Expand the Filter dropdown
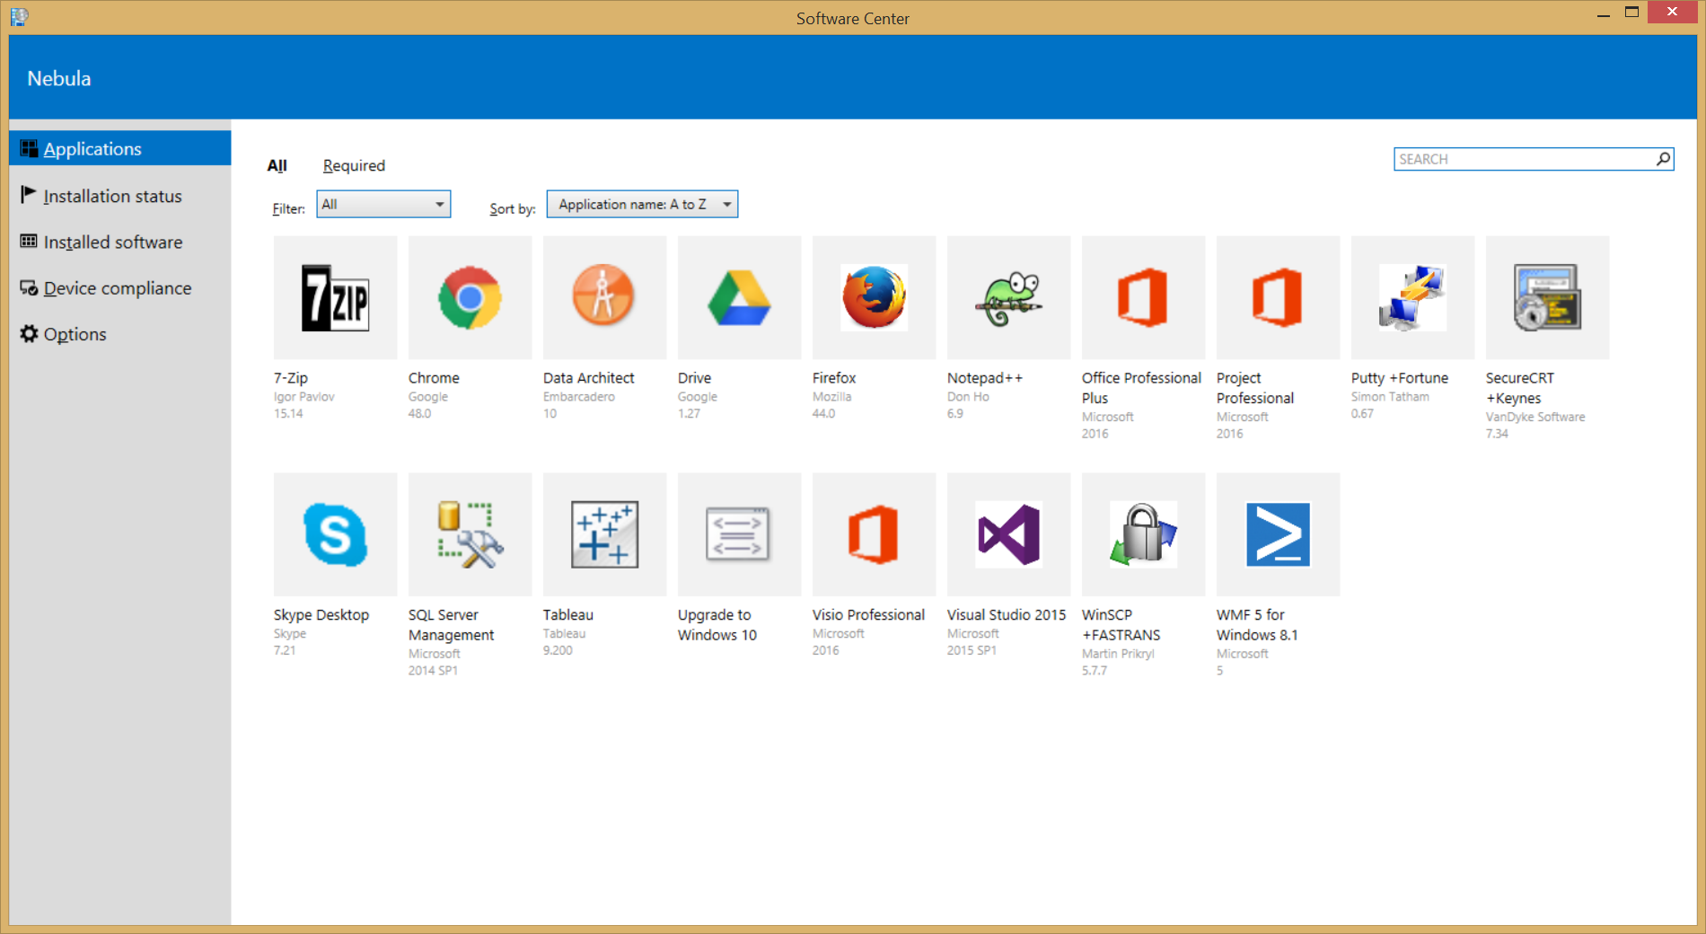Viewport: 1706px width, 934px height. (383, 205)
